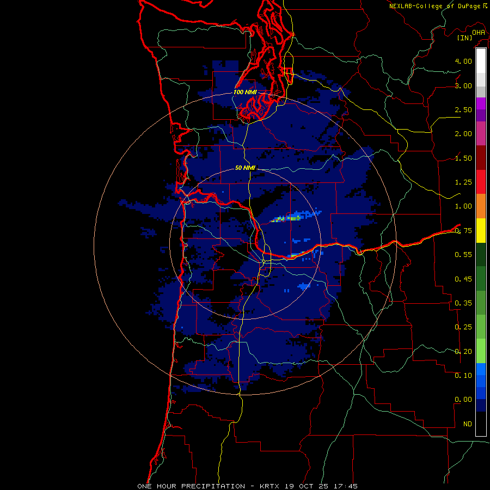490x490 pixels.
Task: Click the NEXLAB-College of DuPage credit text
Action: coord(435,6)
